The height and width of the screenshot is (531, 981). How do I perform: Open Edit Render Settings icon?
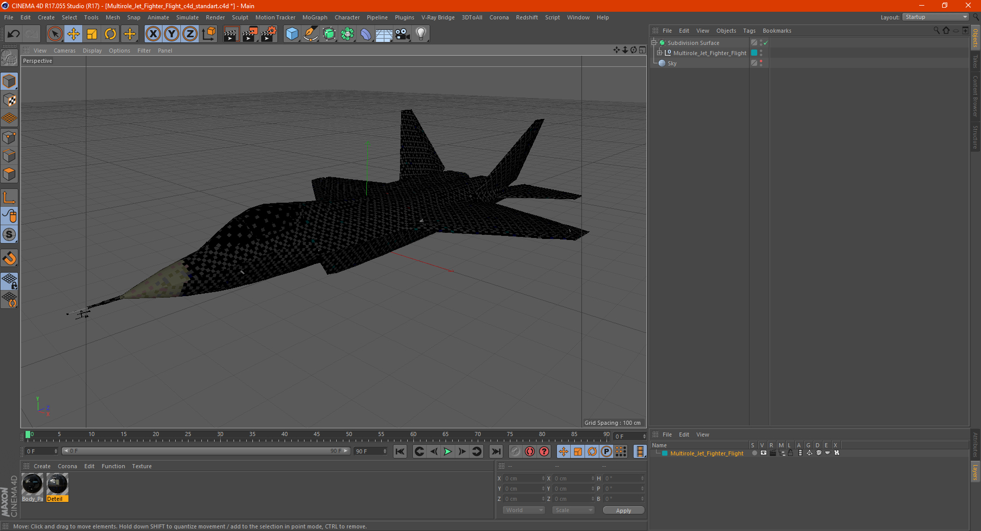(269, 34)
